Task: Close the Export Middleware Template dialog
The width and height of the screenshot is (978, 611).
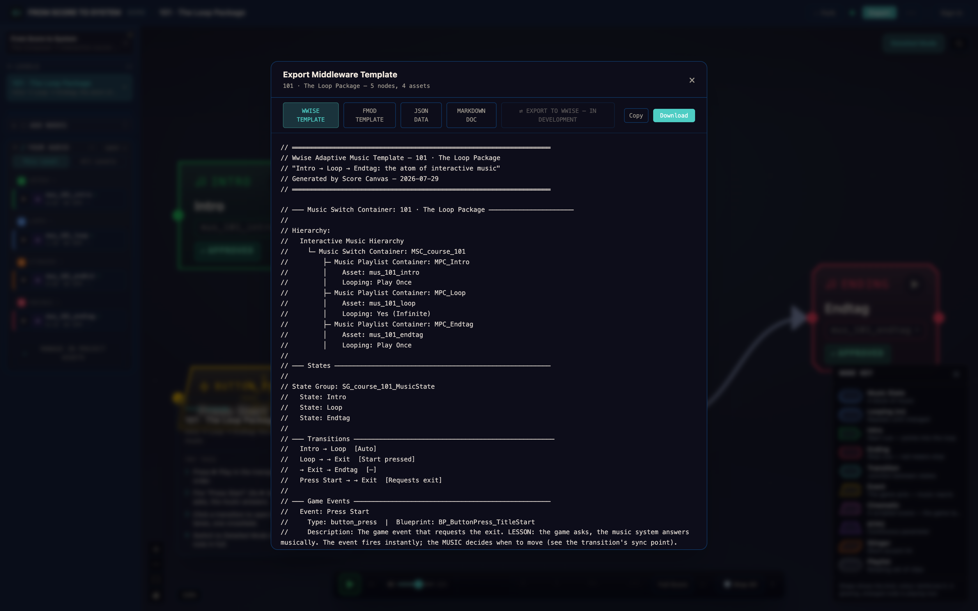Action: [x=692, y=80]
